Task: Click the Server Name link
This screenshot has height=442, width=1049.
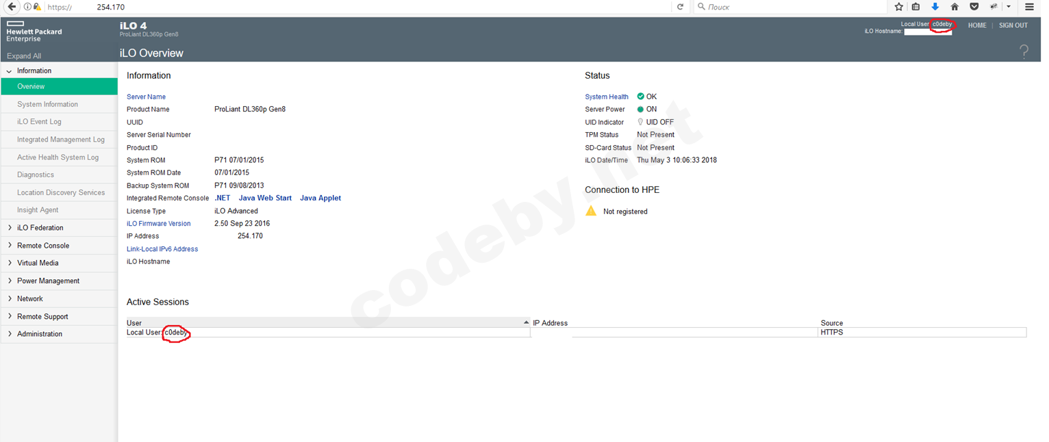Action: tap(146, 96)
